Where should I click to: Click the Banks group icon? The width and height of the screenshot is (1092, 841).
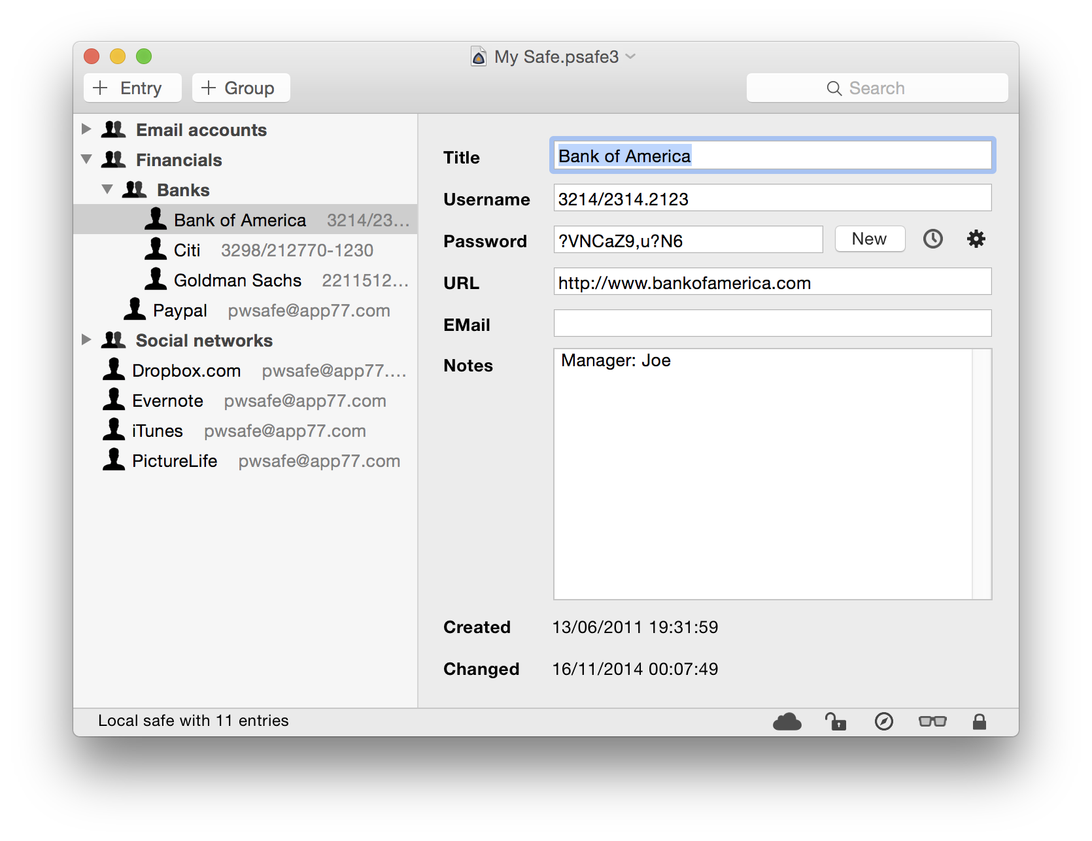(x=135, y=190)
